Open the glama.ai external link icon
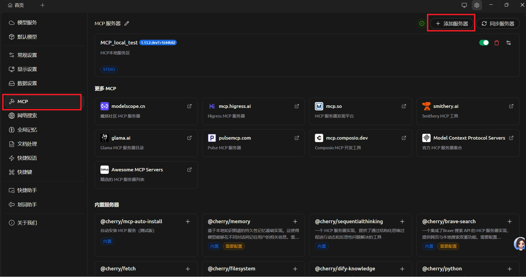The height and width of the screenshot is (277, 526). [190, 138]
